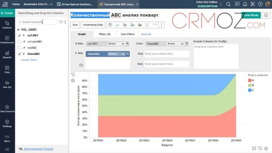This screenshot has width=272, height=153.
Task: Open Ask Zia assistant
Action: 7,85
